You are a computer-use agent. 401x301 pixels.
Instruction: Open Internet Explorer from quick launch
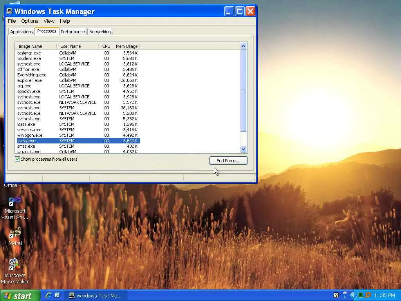point(48,295)
